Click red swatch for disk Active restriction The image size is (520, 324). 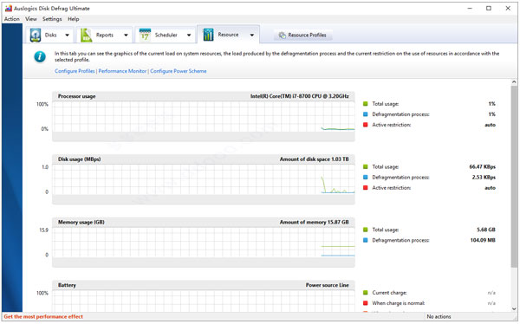click(x=366, y=188)
